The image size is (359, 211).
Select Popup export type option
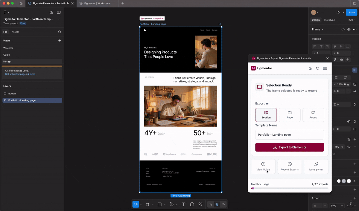coord(313,115)
